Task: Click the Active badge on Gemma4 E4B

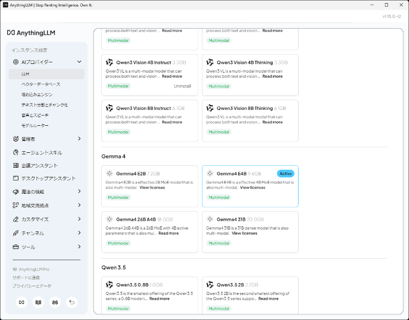Action: (286, 173)
